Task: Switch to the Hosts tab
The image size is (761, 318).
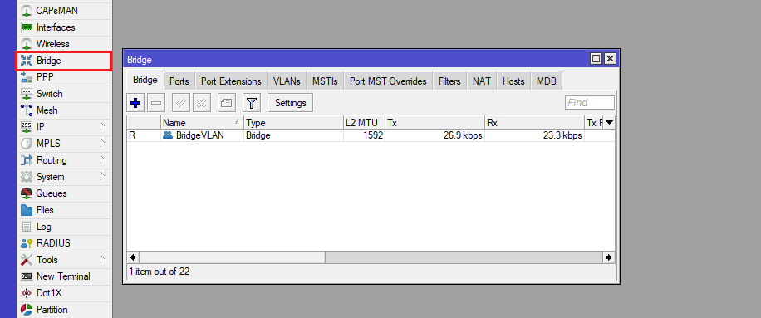Action: (x=513, y=81)
